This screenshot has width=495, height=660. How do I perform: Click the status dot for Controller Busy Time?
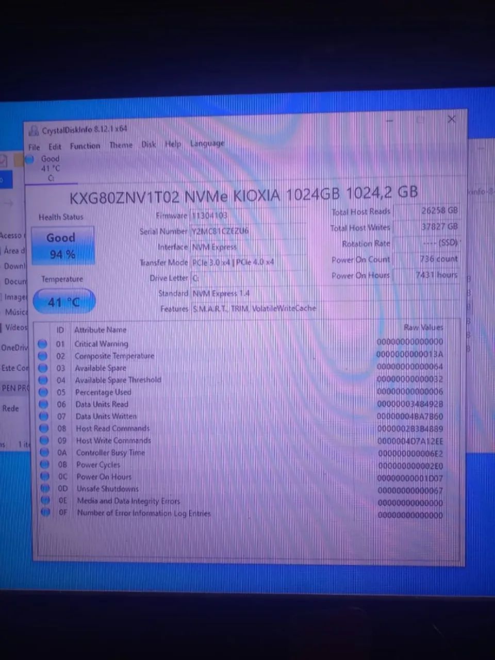[x=45, y=453]
